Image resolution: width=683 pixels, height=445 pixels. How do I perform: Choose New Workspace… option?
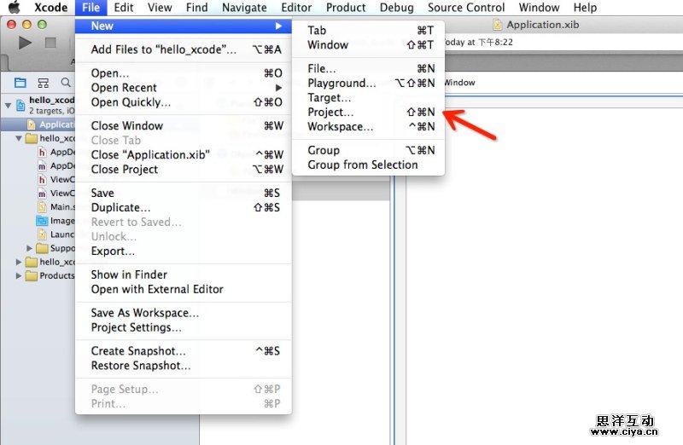coord(368,126)
